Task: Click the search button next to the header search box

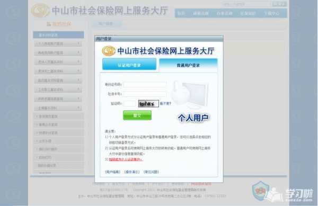Action: (279, 4)
